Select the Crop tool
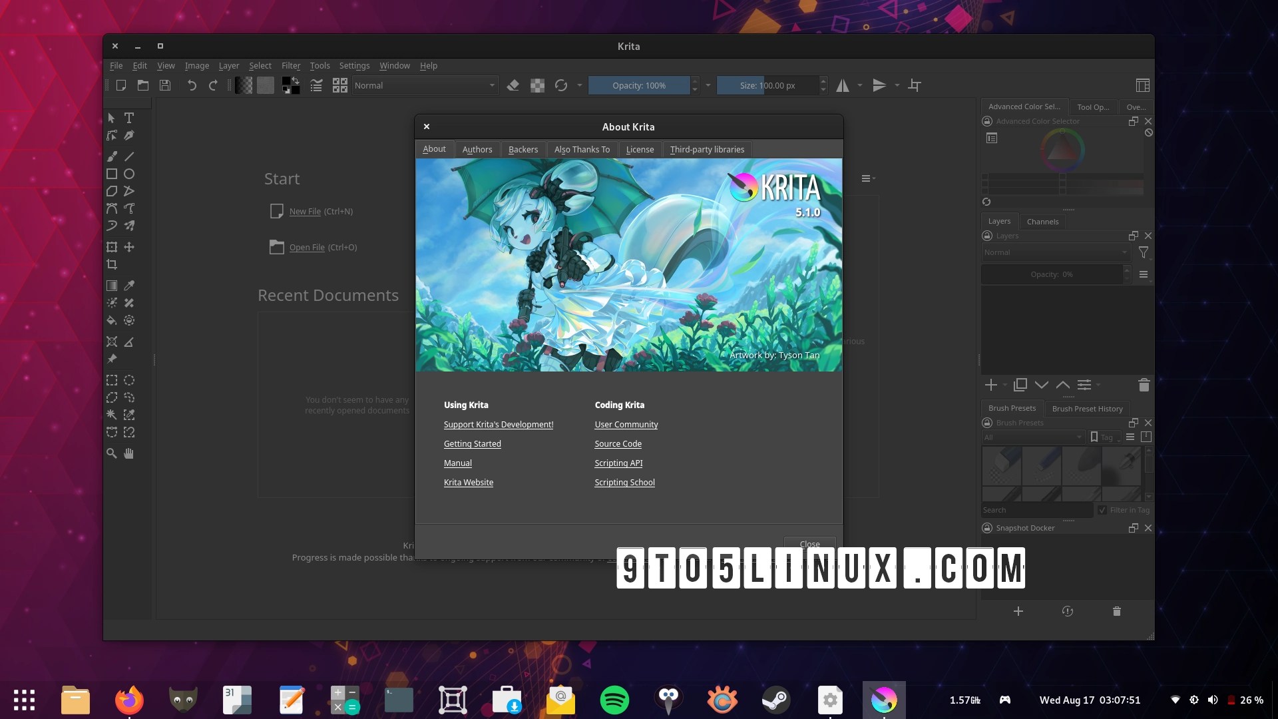This screenshot has height=719, width=1278. coord(112,264)
